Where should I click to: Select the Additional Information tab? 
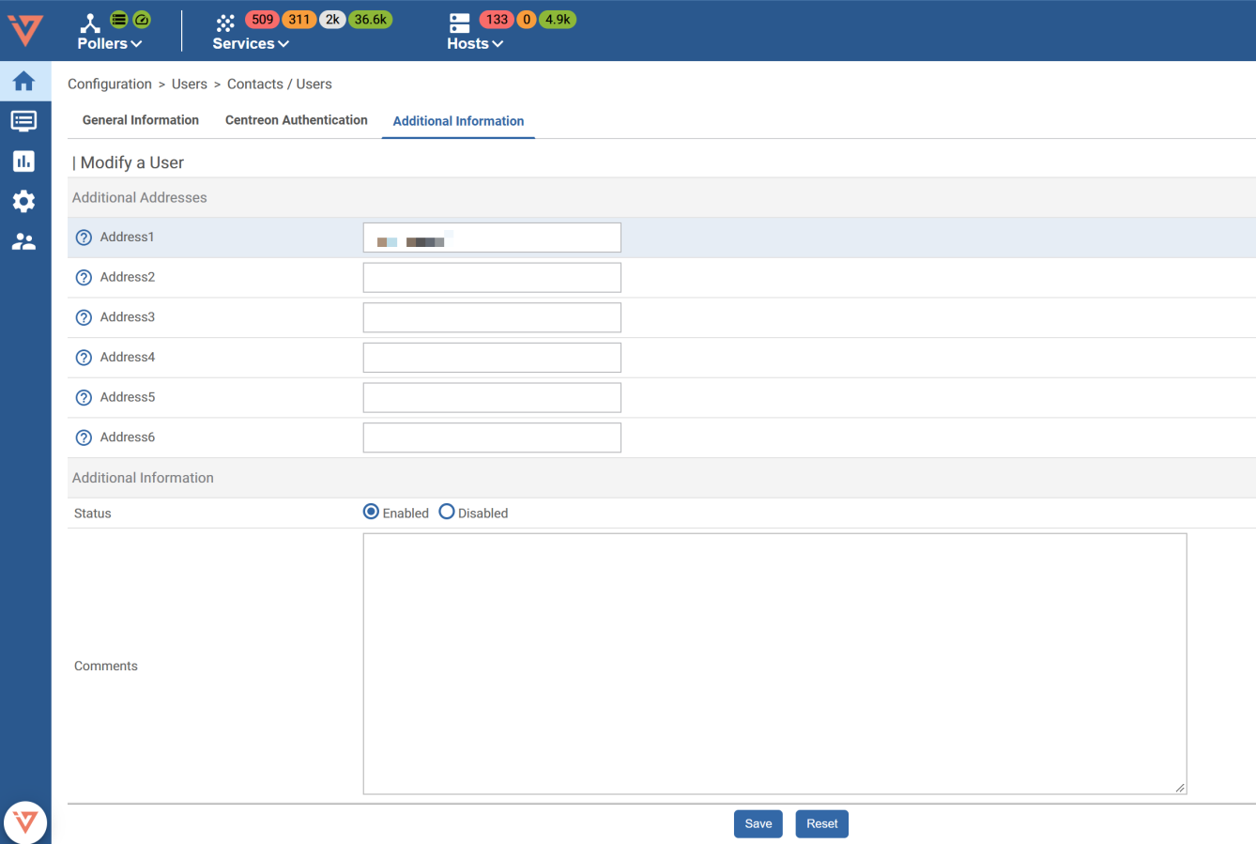tap(458, 121)
